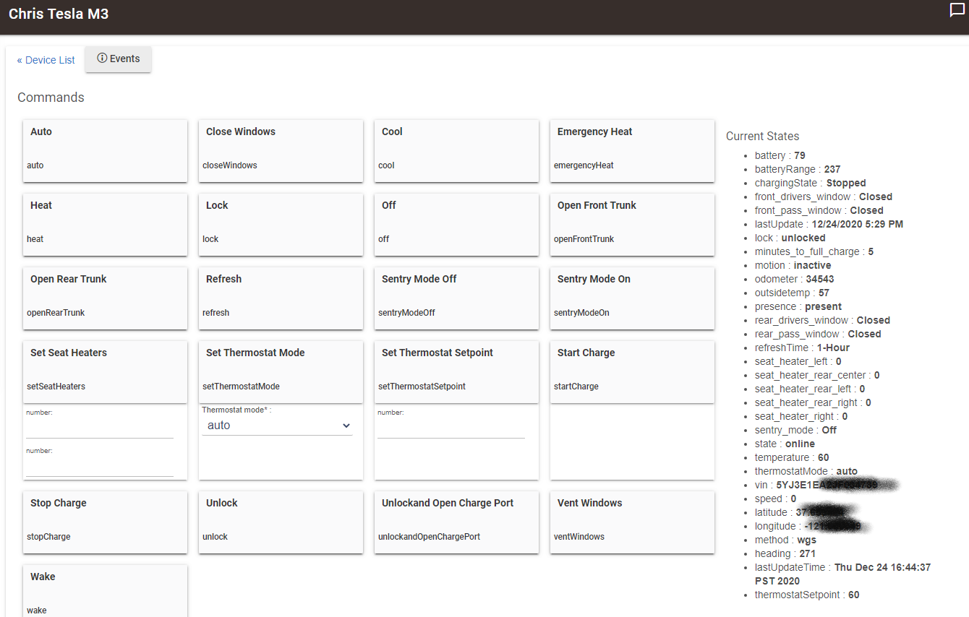Click the Set Thermostat Setpoint command
The height and width of the screenshot is (617, 969).
(x=456, y=372)
